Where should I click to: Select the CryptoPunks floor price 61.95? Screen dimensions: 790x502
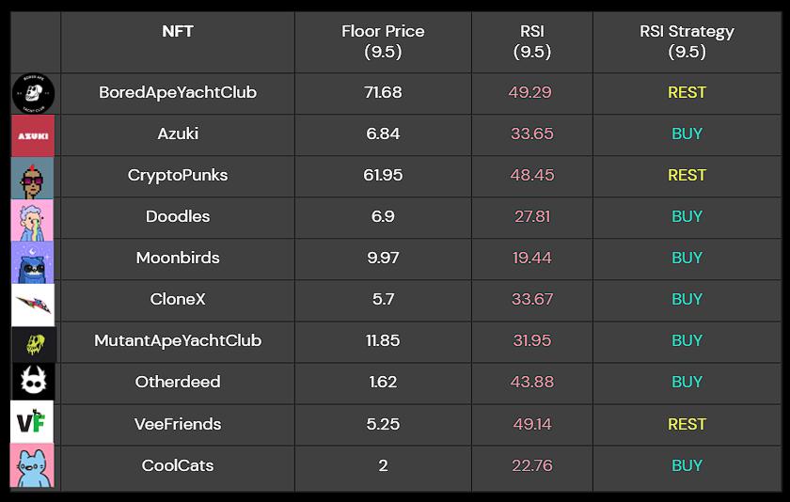point(383,175)
